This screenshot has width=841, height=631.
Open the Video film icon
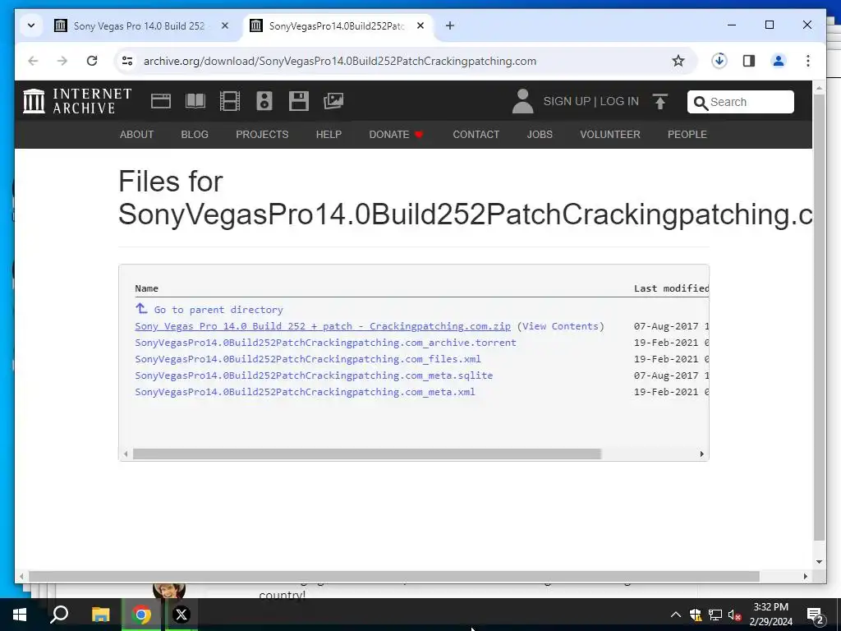click(230, 101)
